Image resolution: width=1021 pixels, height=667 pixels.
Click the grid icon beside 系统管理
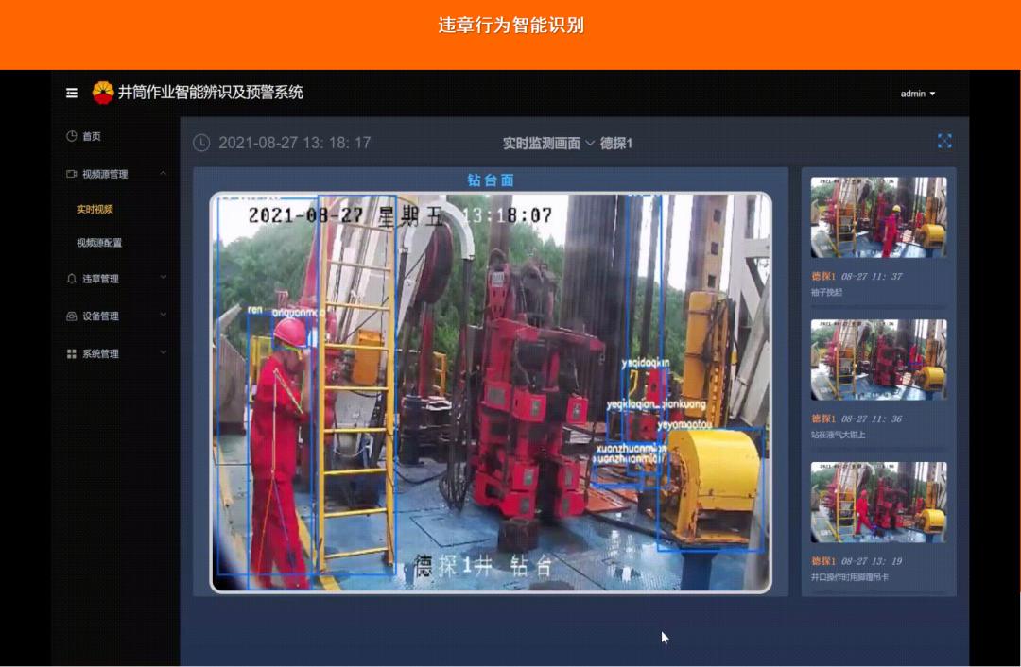pyautogui.click(x=72, y=354)
